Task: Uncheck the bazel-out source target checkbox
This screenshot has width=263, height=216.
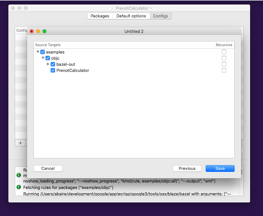Action: point(53,64)
